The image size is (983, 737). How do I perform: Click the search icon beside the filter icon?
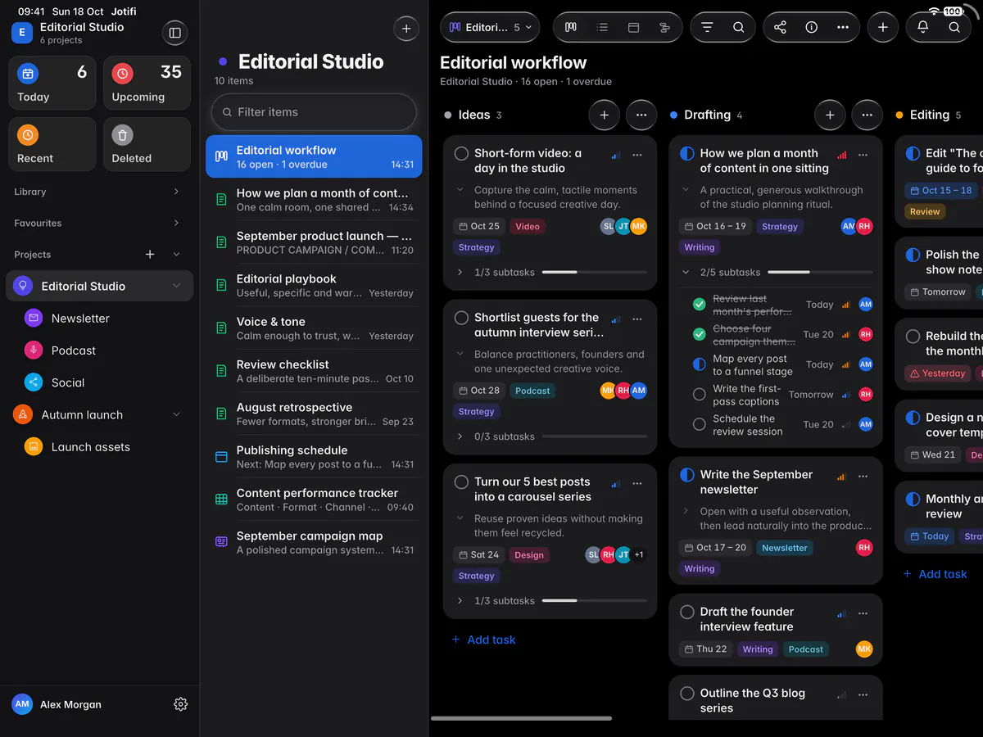pos(739,27)
